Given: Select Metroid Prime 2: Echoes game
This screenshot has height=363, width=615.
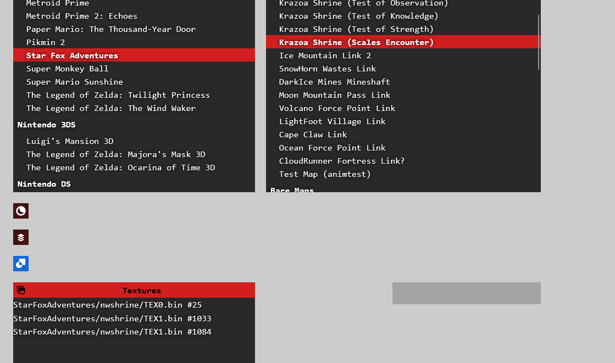Looking at the screenshot, I should [134, 16].
